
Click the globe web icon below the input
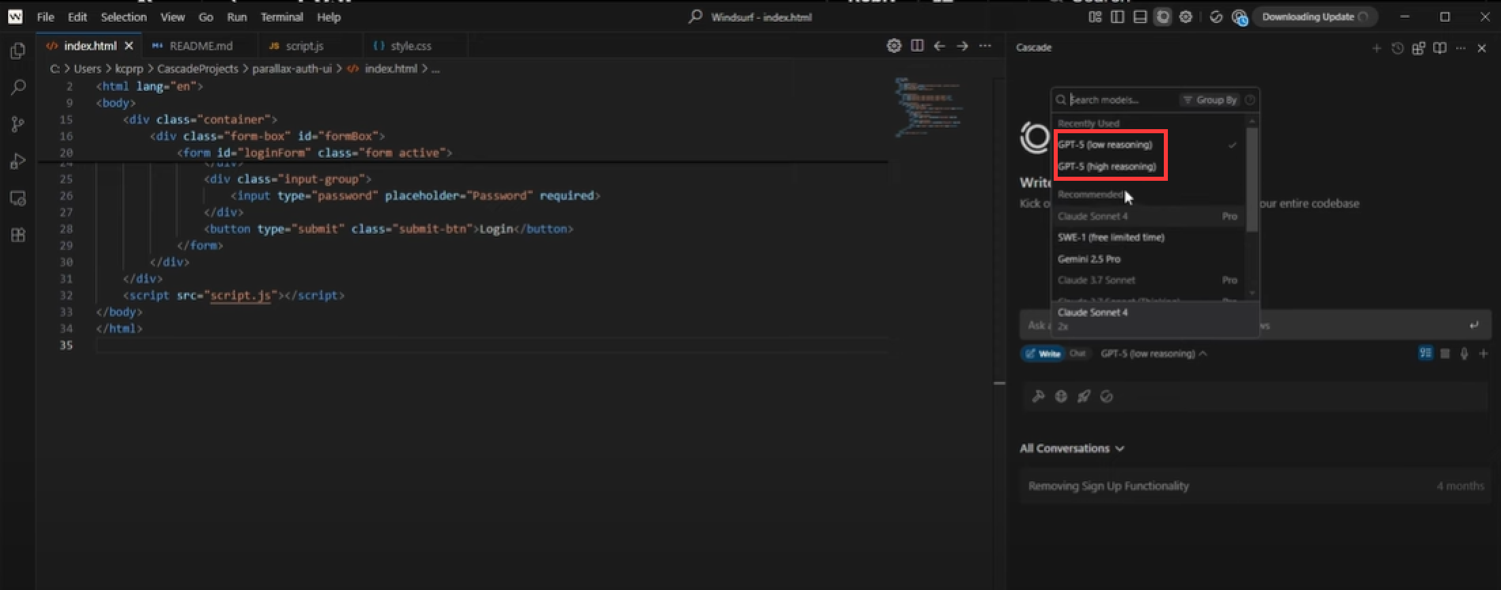[x=1061, y=396]
